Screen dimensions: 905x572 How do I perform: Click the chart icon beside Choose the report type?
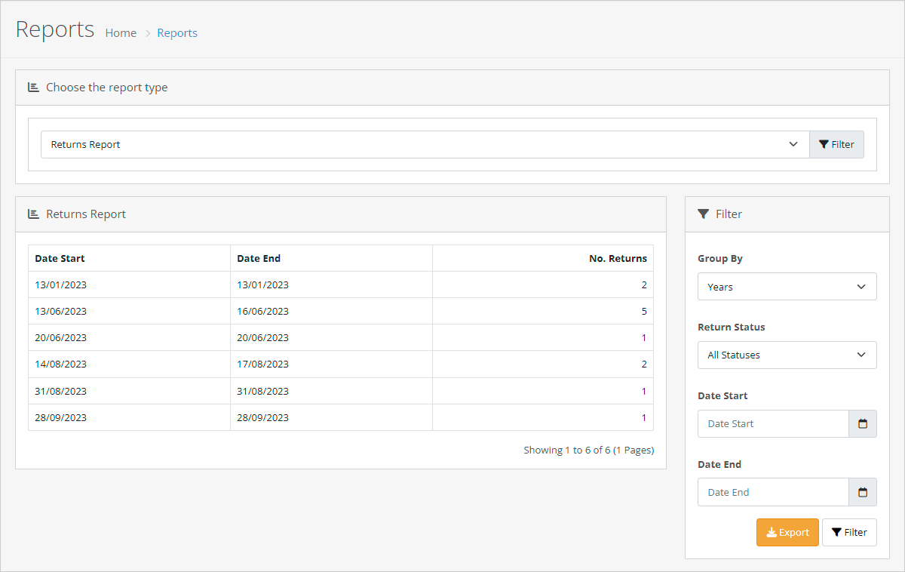click(x=33, y=88)
